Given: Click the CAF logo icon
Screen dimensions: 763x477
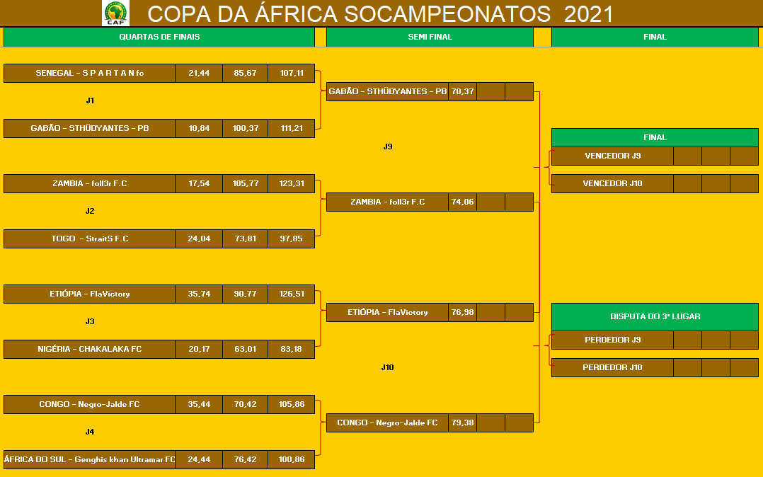Looking at the screenshot, I should [x=116, y=13].
